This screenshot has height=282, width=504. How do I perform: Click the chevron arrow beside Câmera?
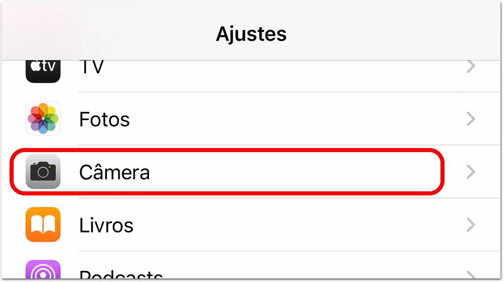tap(471, 172)
